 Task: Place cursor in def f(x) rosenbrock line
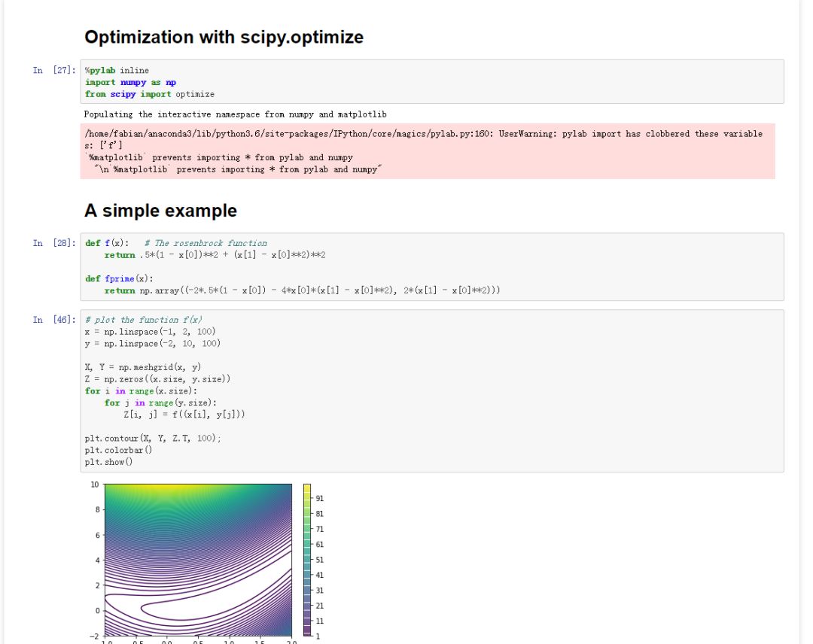[176, 243]
